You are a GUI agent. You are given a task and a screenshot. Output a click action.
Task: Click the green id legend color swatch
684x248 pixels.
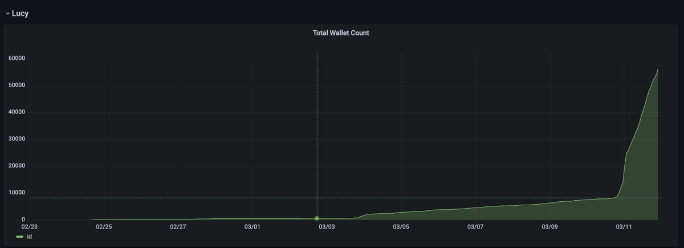(x=19, y=237)
